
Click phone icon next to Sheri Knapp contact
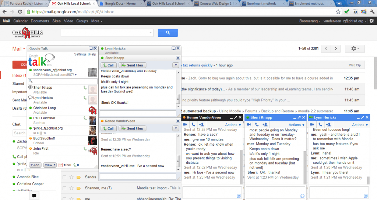pyautogui.click(x=85, y=88)
